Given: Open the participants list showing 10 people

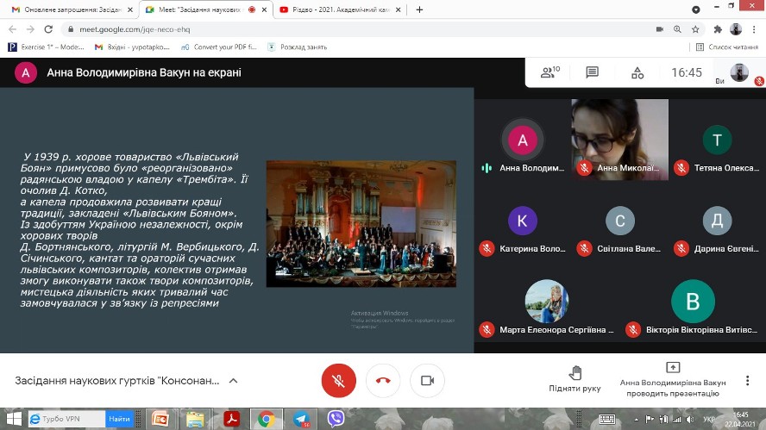Looking at the screenshot, I should [549, 72].
